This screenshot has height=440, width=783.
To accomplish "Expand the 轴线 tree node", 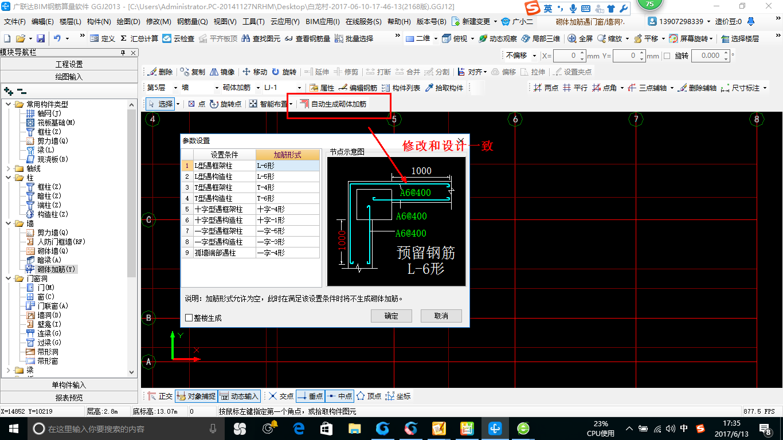I will [x=9, y=168].
